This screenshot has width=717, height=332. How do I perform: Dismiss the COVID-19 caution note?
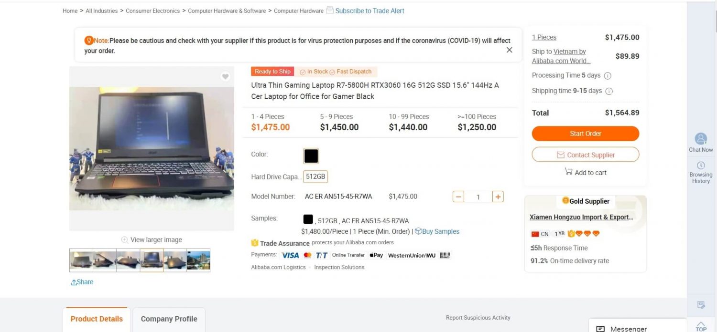pos(510,50)
